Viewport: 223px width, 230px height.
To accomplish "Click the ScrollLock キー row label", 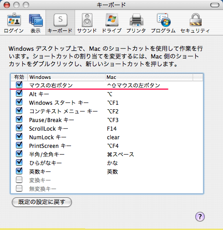I will (x=49, y=129).
